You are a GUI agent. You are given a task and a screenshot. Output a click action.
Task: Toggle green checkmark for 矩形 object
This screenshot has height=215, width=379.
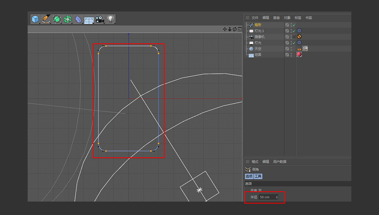click(x=294, y=25)
